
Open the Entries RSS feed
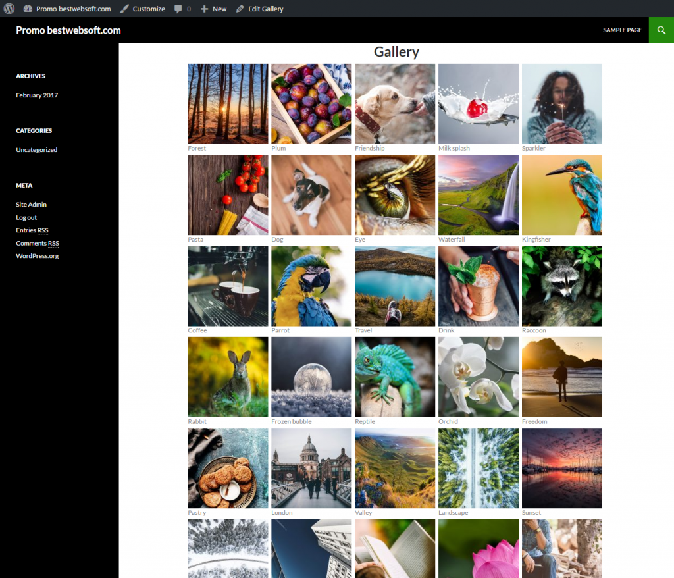[32, 230]
